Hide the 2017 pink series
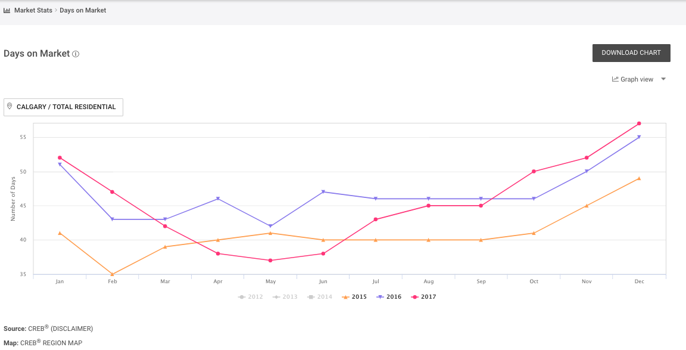This screenshot has width=686, height=350. click(424, 296)
